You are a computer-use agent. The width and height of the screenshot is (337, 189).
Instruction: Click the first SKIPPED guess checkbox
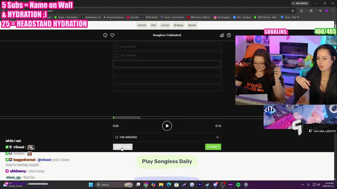117,47
